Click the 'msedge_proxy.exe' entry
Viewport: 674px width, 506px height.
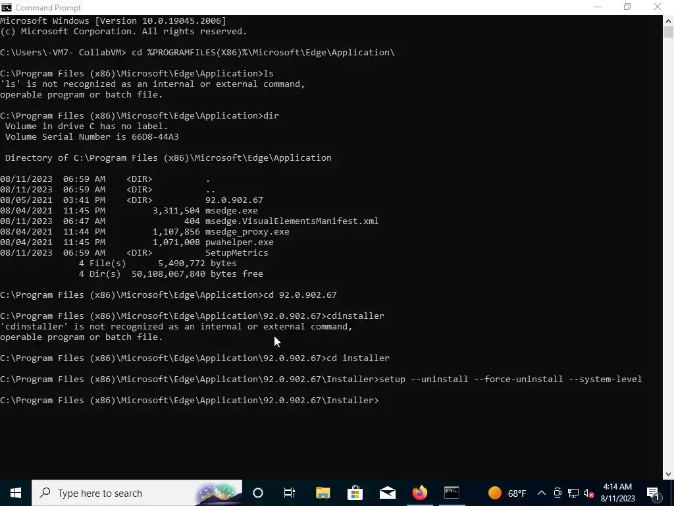pyautogui.click(x=247, y=231)
